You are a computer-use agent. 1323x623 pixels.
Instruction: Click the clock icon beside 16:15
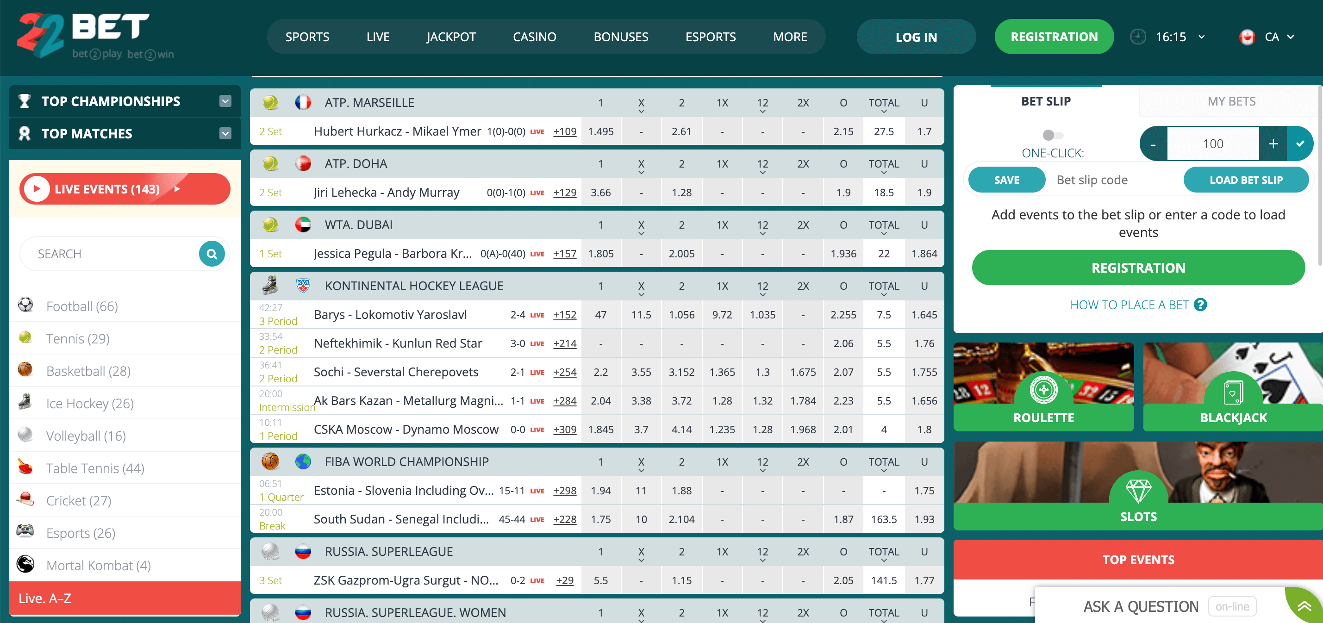[x=1138, y=37]
